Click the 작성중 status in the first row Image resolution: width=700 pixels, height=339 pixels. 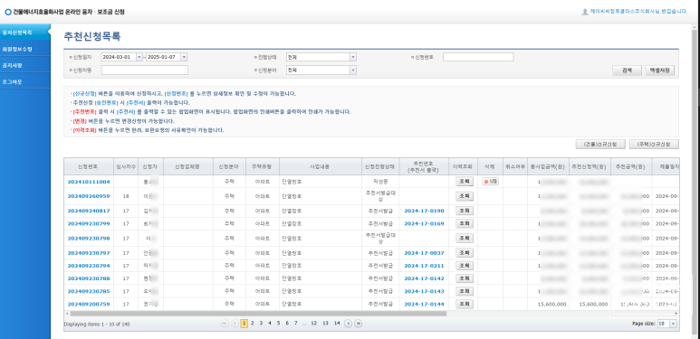click(x=379, y=183)
